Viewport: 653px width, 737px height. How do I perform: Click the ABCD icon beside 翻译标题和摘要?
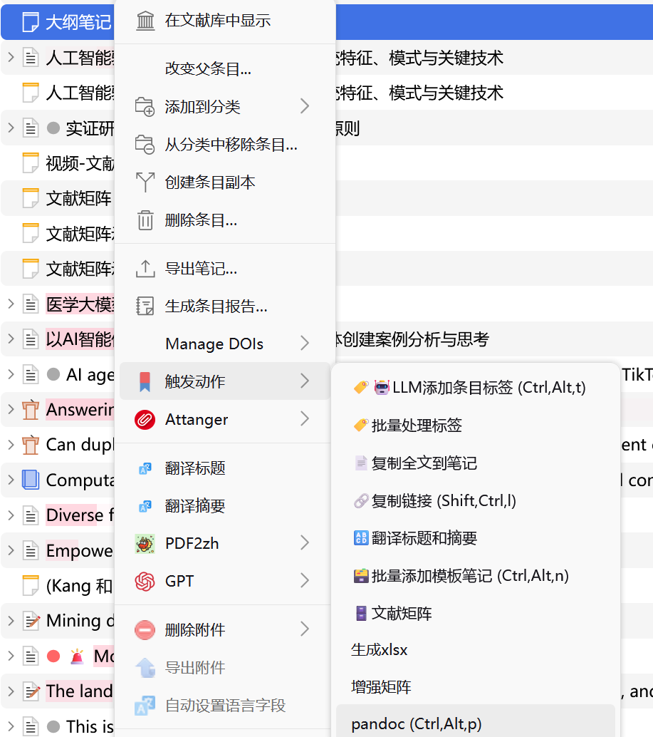pyautogui.click(x=361, y=538)
